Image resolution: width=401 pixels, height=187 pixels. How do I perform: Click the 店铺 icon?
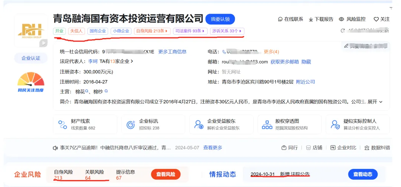[309, 148]
